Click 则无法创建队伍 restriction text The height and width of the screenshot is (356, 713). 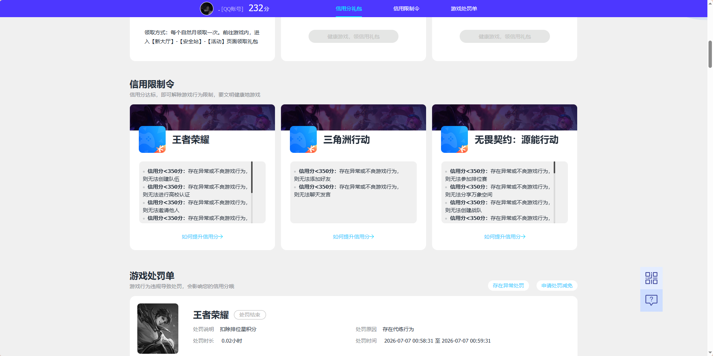point(161,179)
